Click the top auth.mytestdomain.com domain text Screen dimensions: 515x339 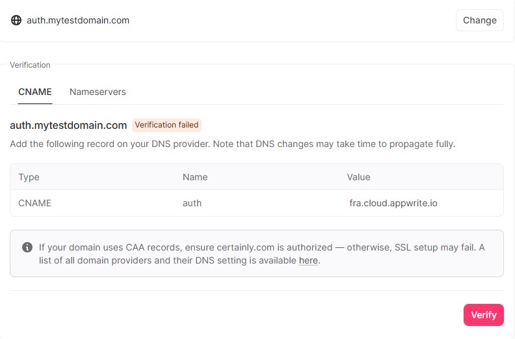[x=78, y=20]
